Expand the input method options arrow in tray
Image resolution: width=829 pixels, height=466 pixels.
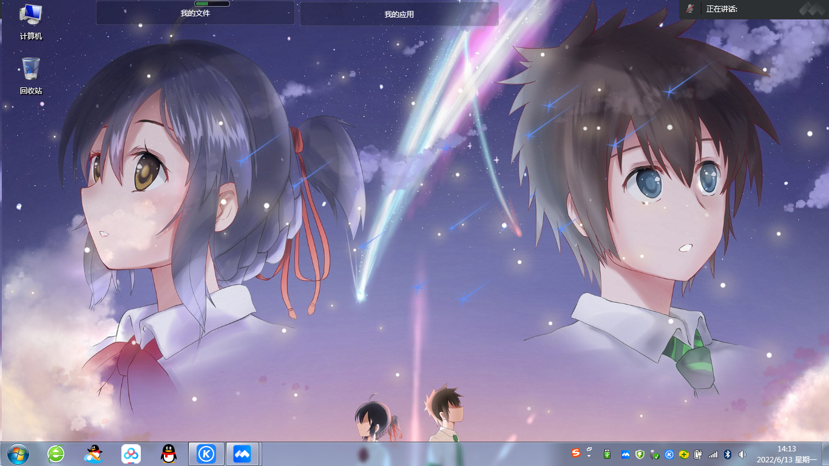(589, 455)
